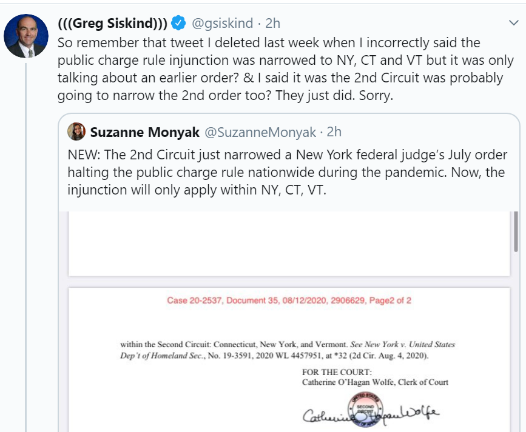Click the red Case 20-2537 header text

tap(289, 301)
